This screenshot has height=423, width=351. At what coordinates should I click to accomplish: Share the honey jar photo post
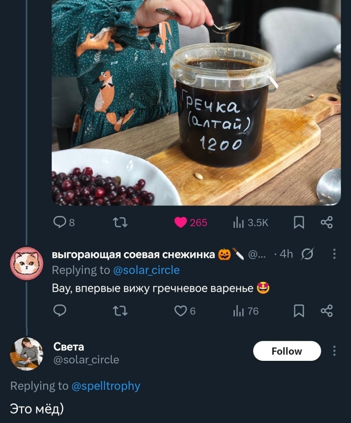327,222
